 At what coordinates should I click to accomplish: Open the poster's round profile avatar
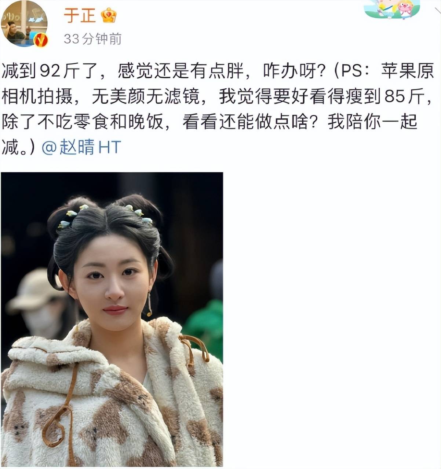click(x=24, y=24)
